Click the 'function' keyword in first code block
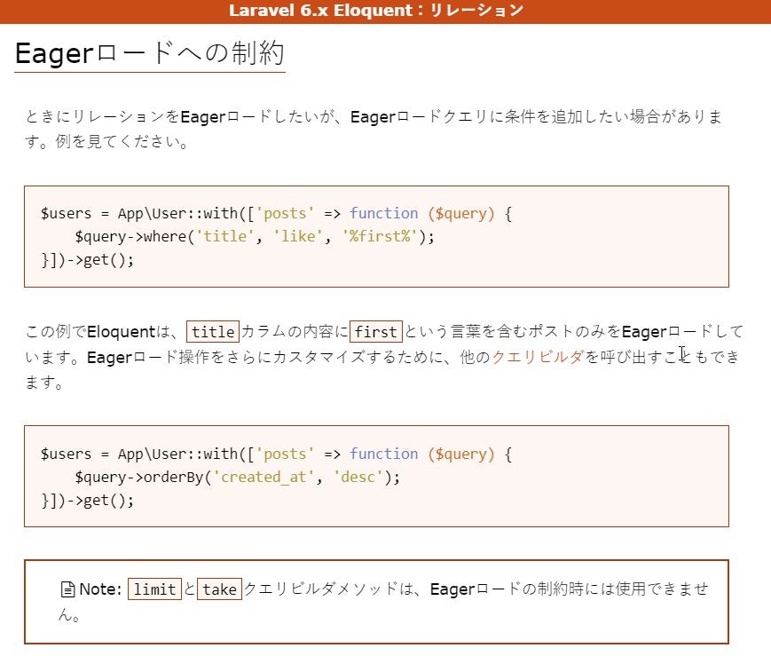The image size is (771, 656). [383, 213]
